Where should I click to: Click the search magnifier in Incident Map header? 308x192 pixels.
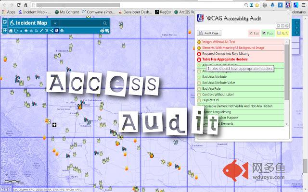[105, 23]
